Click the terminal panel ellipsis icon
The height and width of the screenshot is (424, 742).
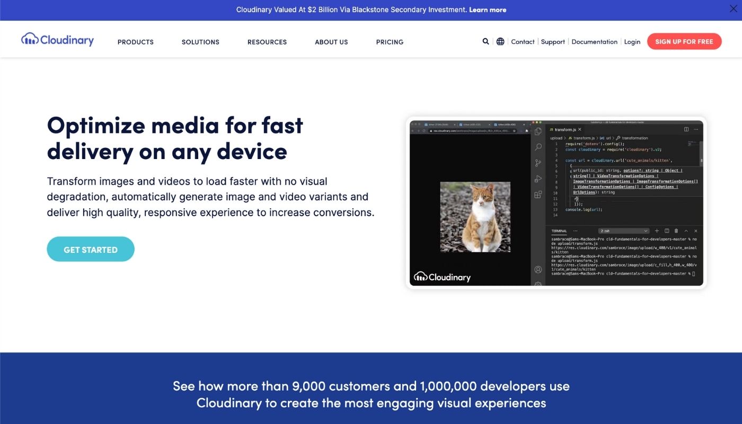575,231
